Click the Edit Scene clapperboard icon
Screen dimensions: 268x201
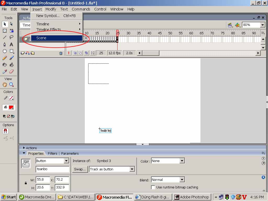click(x=230, y=25)
